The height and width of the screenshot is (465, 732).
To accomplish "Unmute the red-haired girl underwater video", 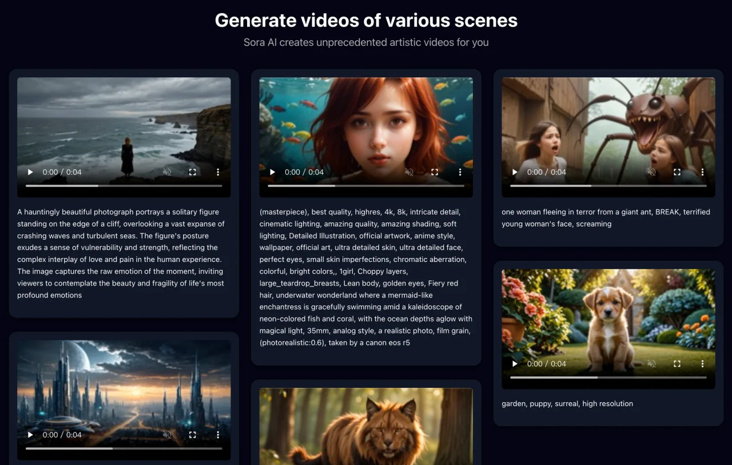I will pos(409,172).
